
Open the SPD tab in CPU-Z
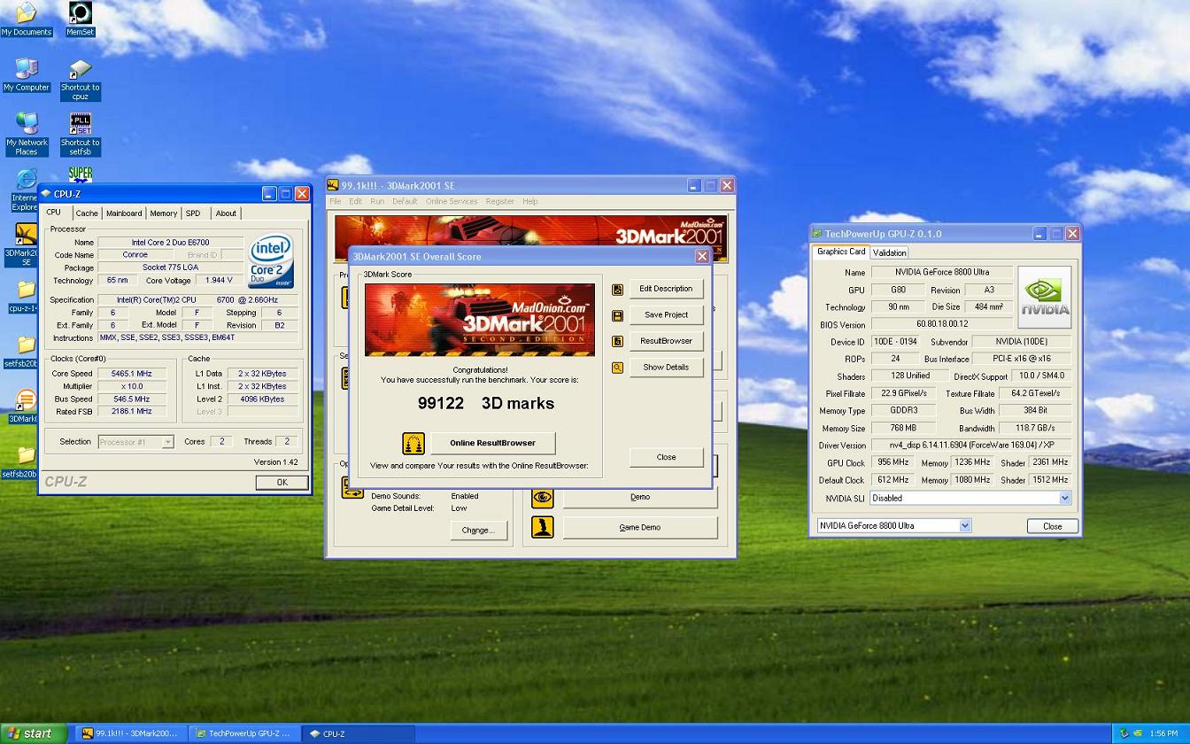[x=193, y=213]
